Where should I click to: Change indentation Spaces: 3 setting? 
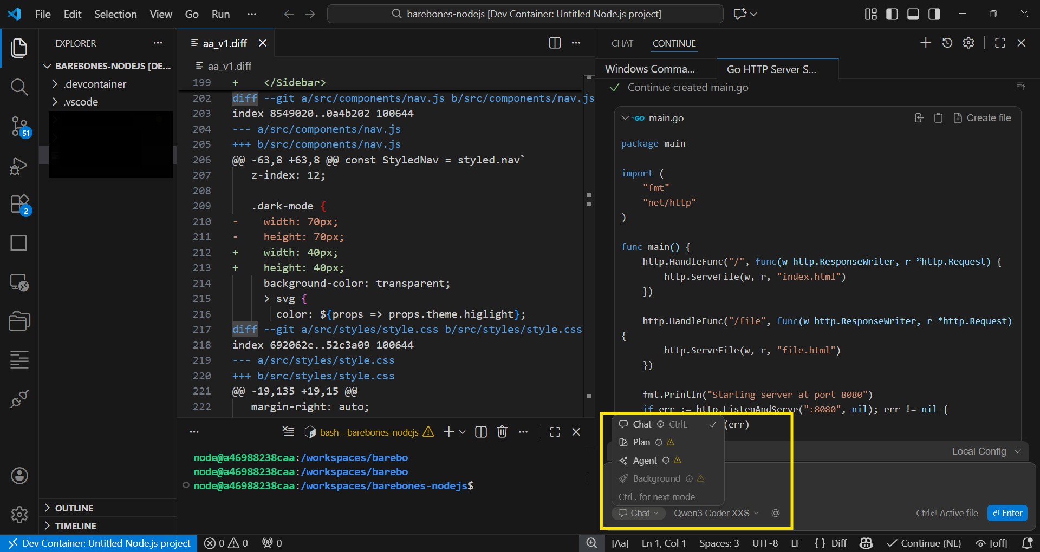tap(719, 543)
